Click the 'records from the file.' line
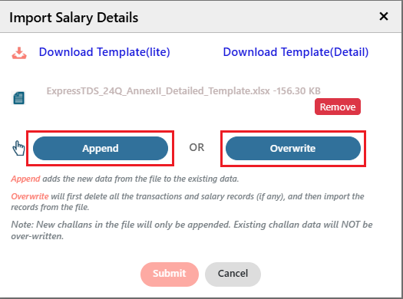 click(x=50, y=207)
